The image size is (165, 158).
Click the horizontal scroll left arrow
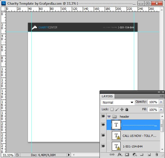point(74,155)
